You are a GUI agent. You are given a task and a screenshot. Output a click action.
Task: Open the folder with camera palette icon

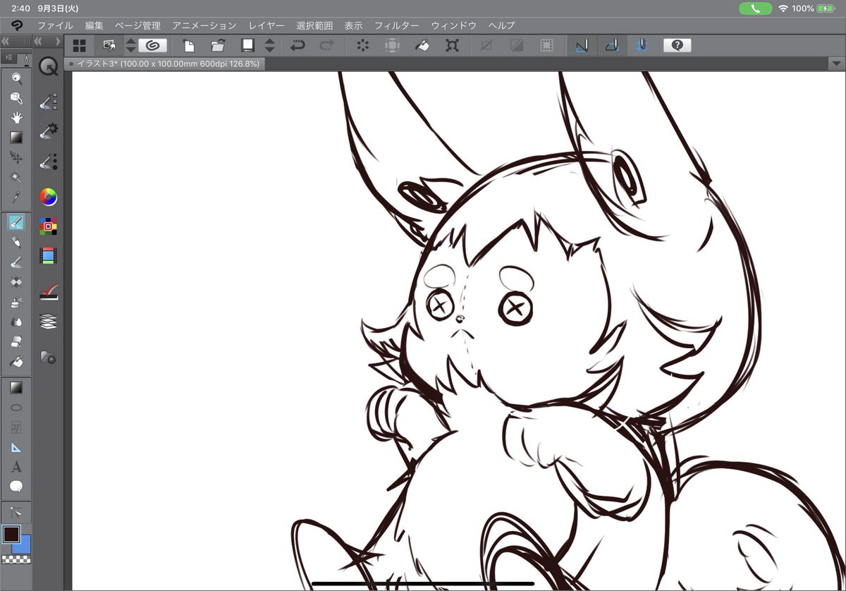tap(48, 357)
